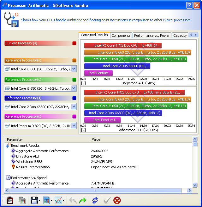
Task: Select the Performance vs. Speed heading
Action: [x=29, y=178]
